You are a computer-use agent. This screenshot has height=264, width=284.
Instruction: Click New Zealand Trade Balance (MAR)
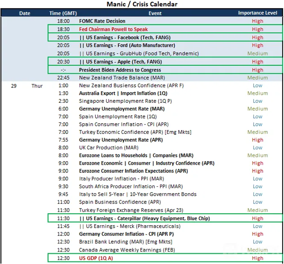[x=122, y=78]
